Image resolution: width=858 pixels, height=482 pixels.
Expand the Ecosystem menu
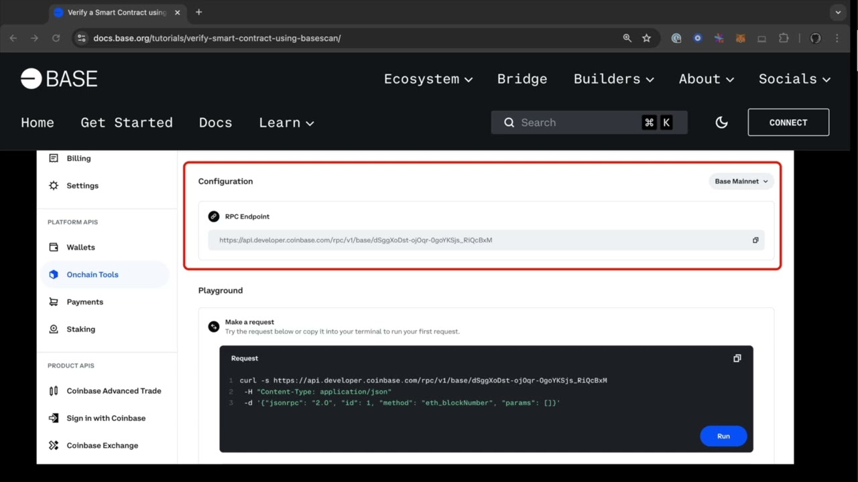point(428,79)
